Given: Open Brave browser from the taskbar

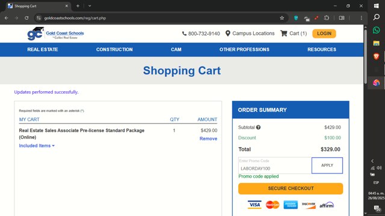Looking at the screenshot, I should (376, 56).
